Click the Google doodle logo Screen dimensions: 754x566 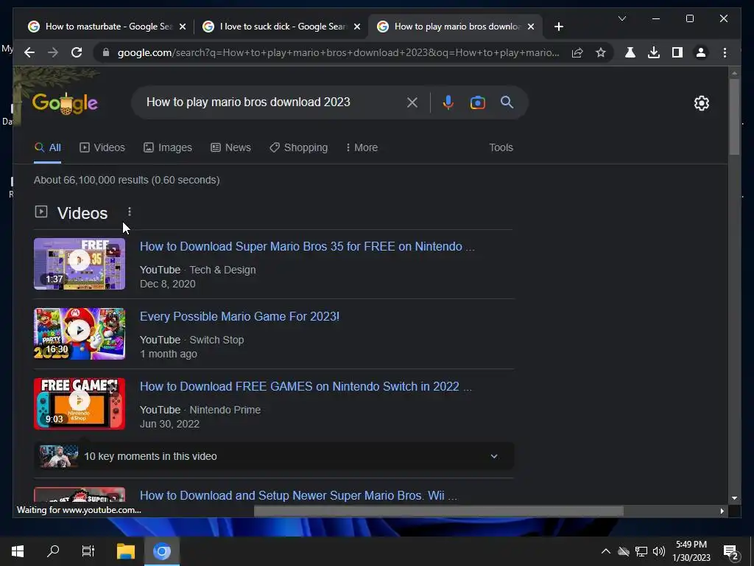[x=65, y=102]
